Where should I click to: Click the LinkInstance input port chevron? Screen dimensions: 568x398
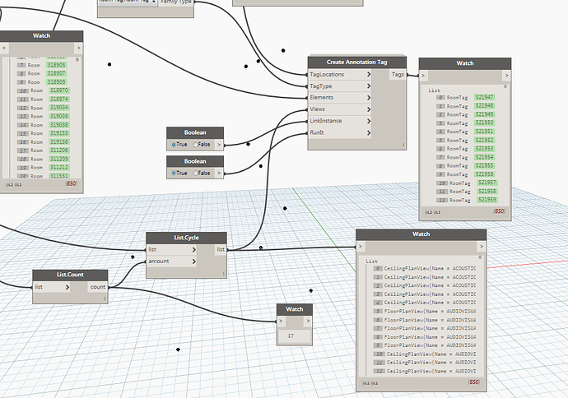pyautogui.click(x=369, y=121)
